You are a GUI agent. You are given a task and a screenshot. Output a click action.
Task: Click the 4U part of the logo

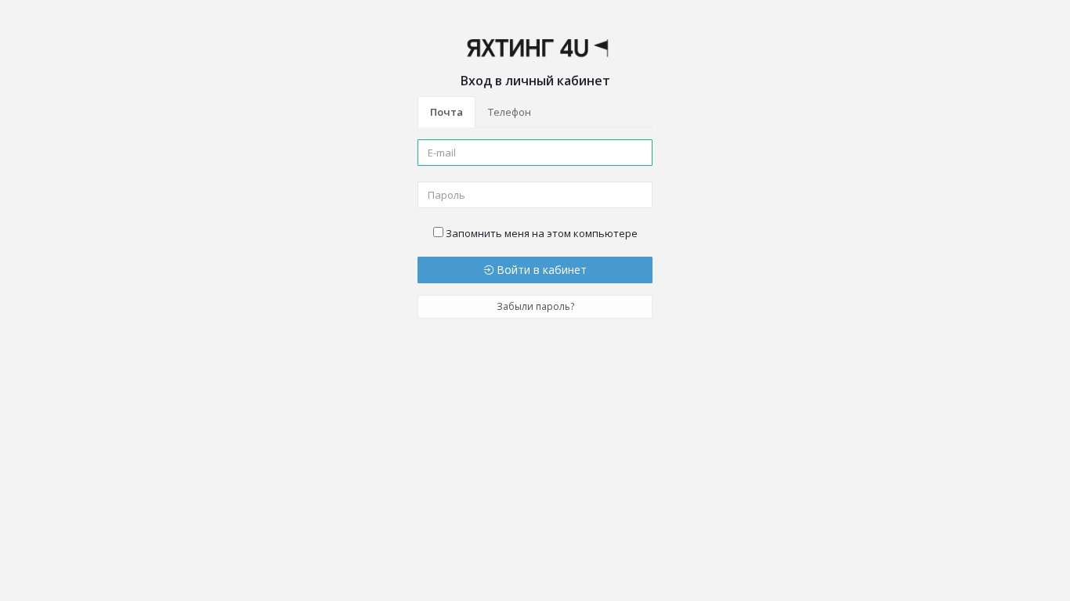pyautogui.click(x=574, y=48)
